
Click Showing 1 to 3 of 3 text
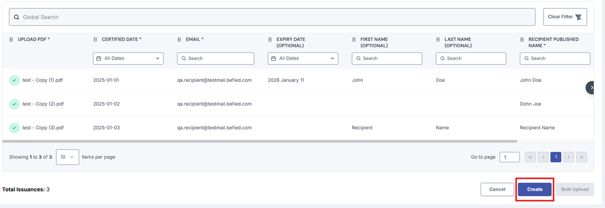tap(31, 157)
